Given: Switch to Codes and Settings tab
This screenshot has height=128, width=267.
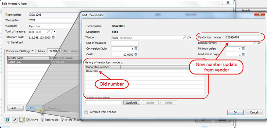Looking at the screenshot, I should coord(20,51).
